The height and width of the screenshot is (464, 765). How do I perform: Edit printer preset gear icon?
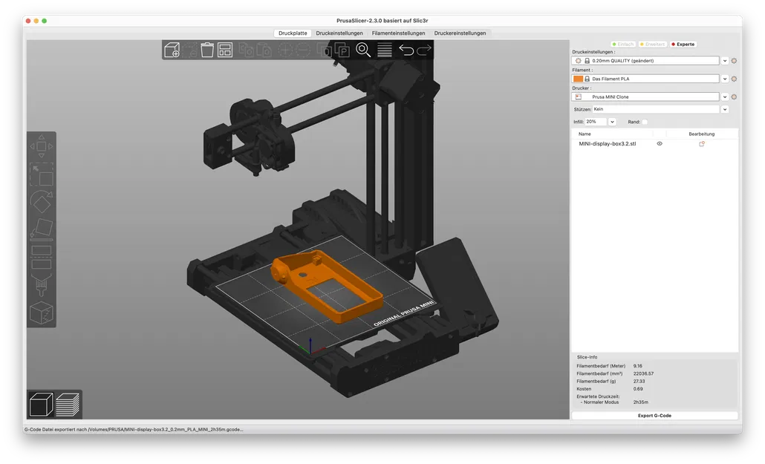[x=734, y=97]
